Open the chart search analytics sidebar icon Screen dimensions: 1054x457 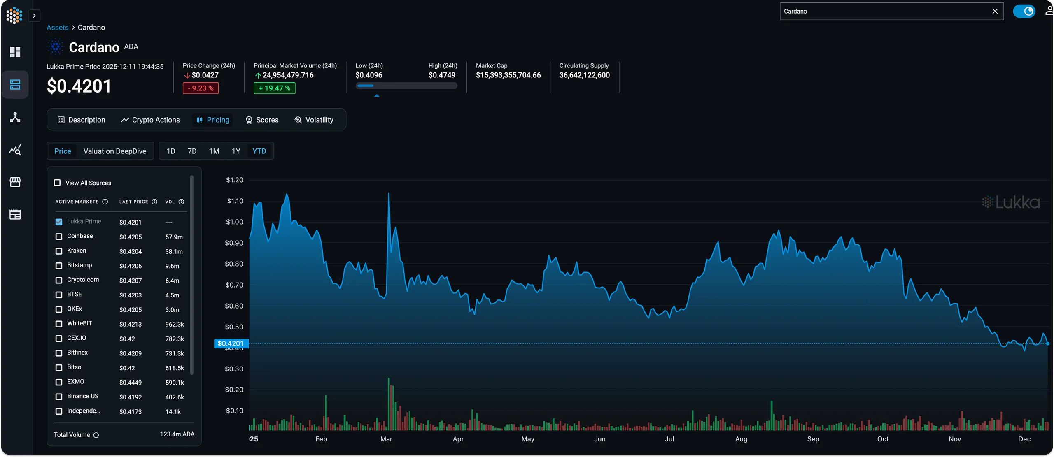coord(15,150)
